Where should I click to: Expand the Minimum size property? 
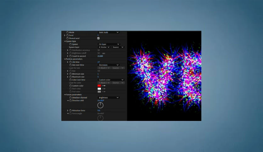[x=68, y=74]
